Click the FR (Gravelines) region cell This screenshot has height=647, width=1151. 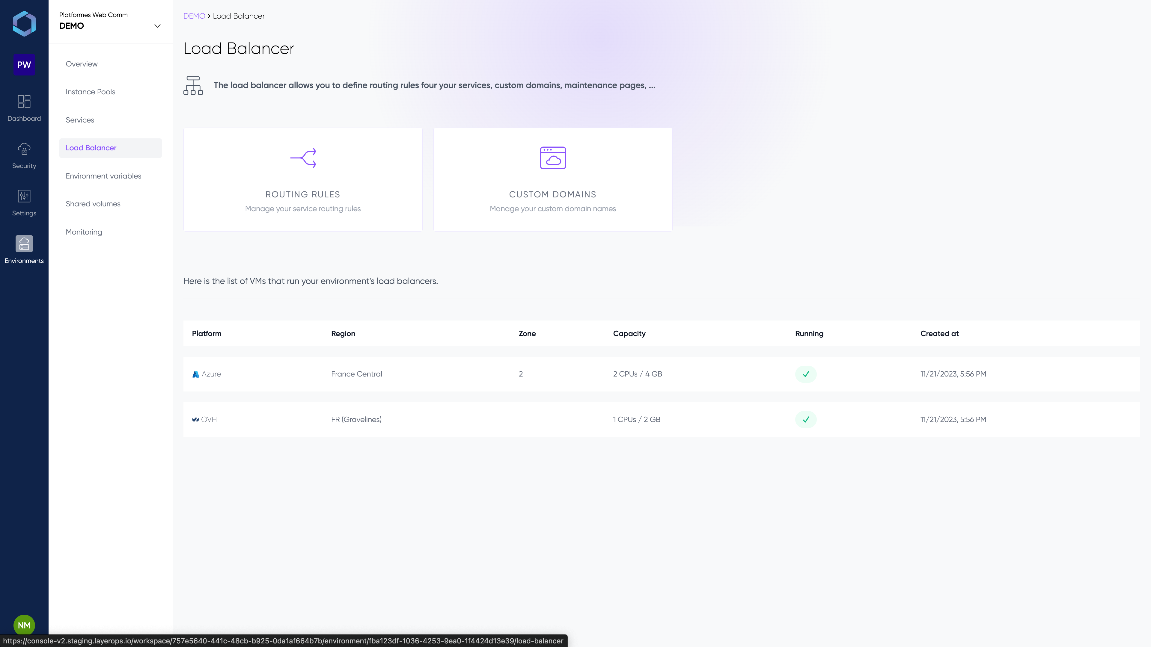[x=356, y=420]
